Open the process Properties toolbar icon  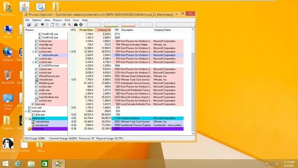click(x=64, y=25)
